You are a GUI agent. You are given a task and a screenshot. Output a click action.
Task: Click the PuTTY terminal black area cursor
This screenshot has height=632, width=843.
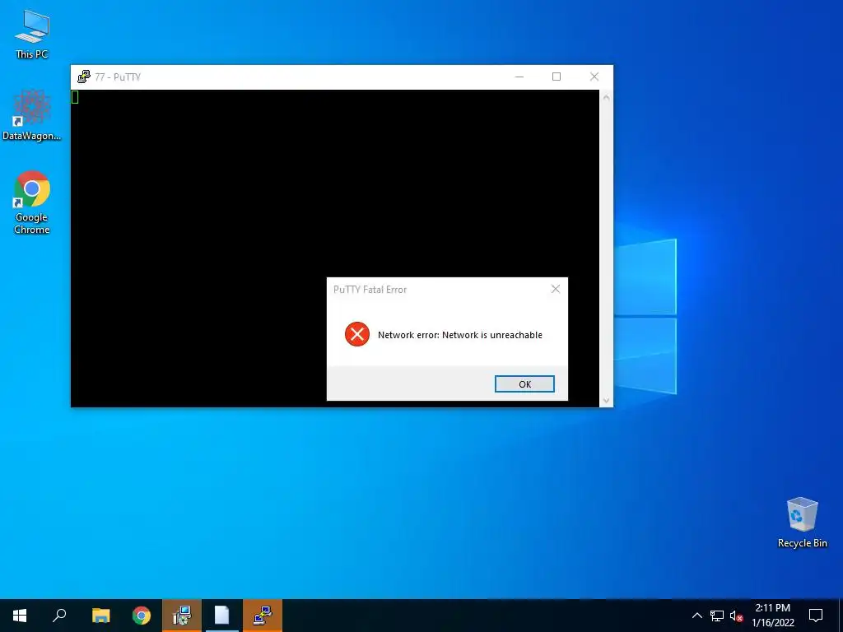click(x=75, y=97)
